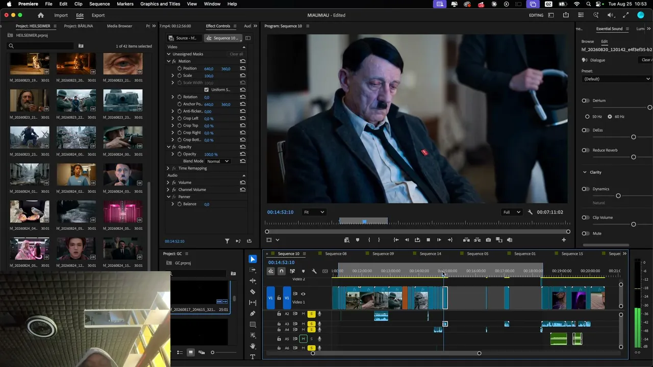The height and width of the screenshot is (367, 653).
Task: Expand the Scale property row
Action: point(173,75)
